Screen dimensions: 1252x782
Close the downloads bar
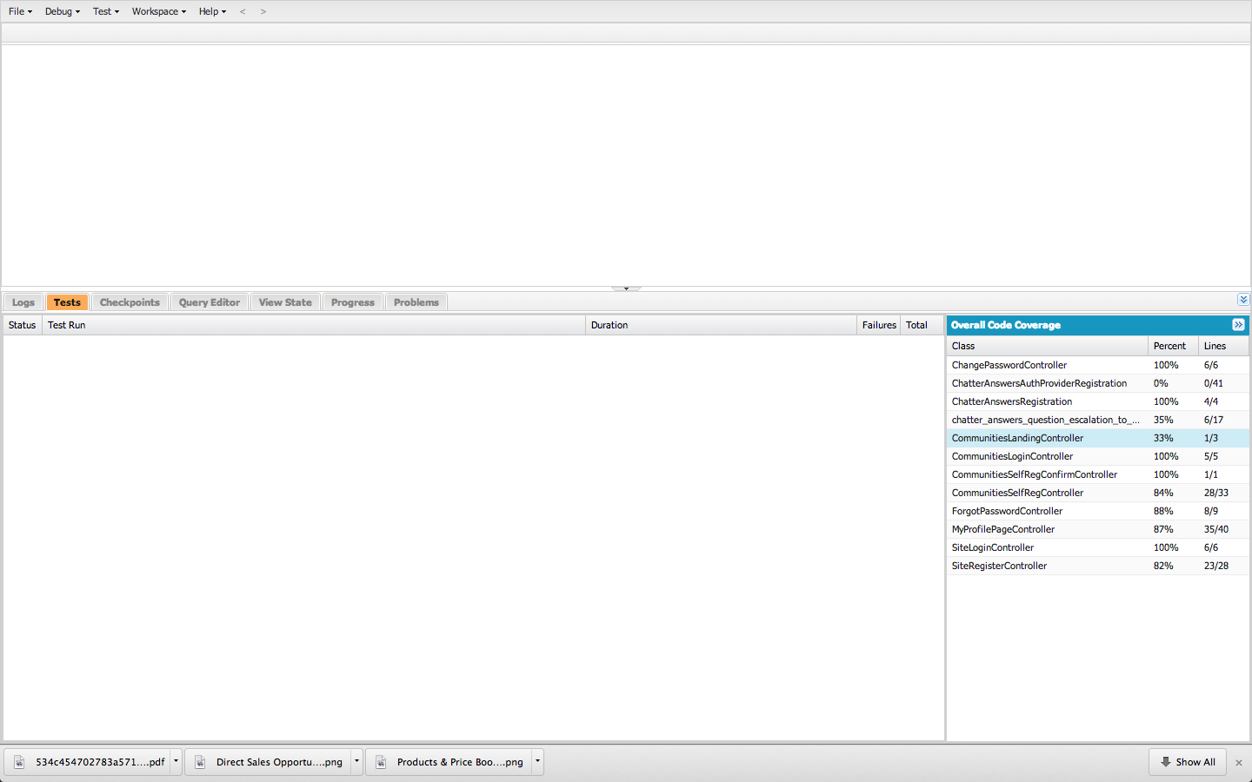click(x=1239, y=763)
